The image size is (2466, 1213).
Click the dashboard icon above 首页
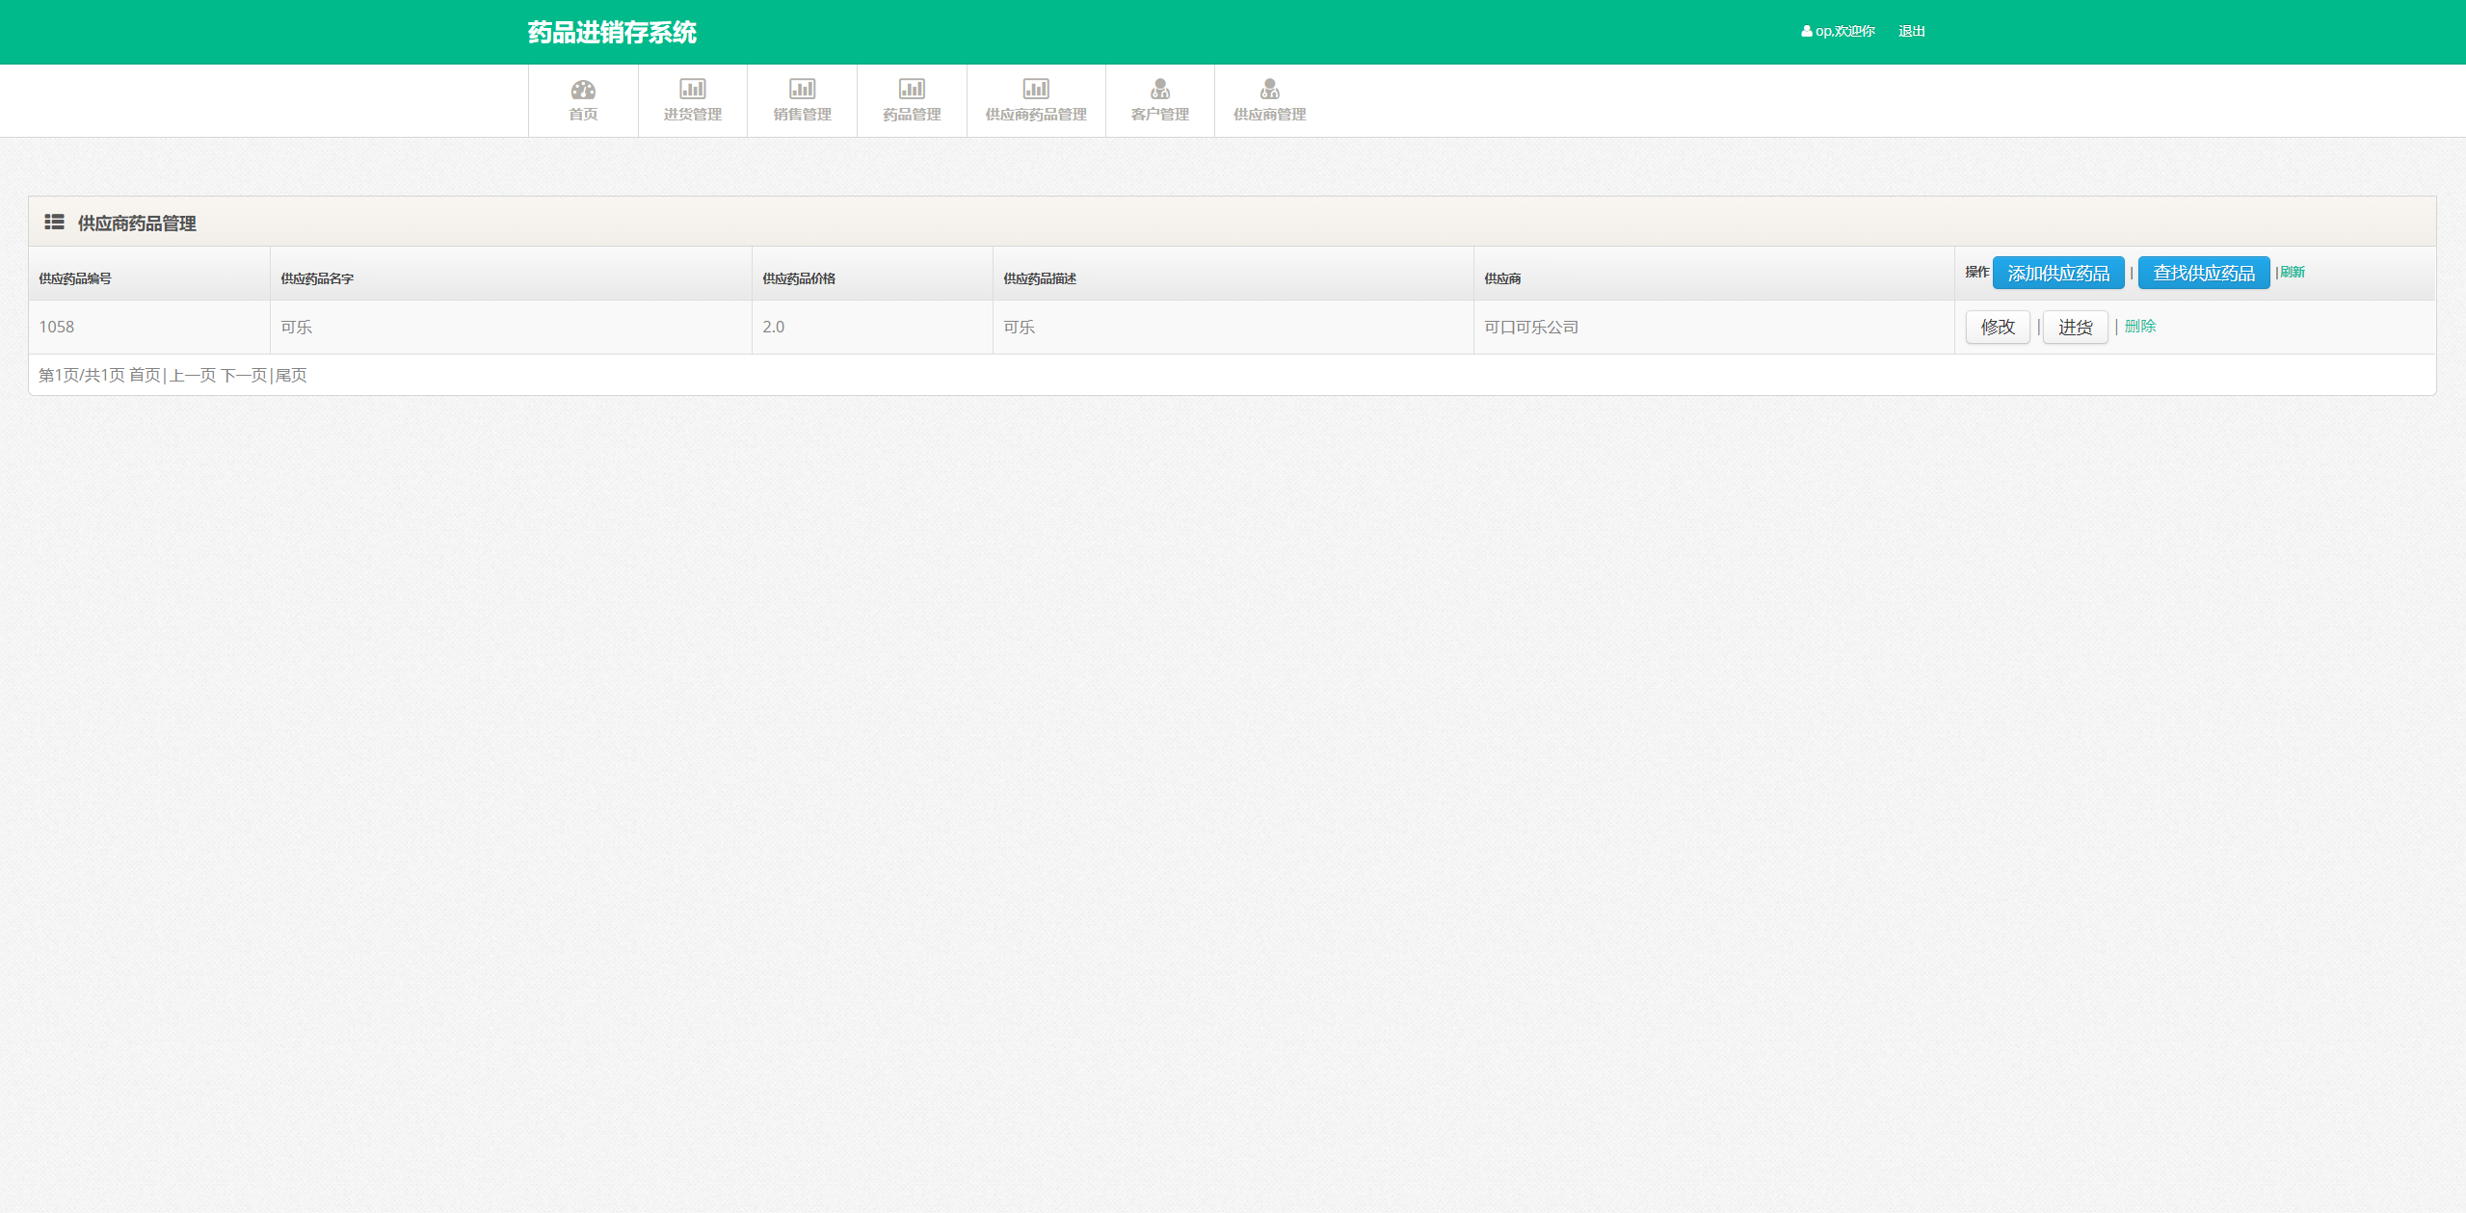(x=583, y=90)
